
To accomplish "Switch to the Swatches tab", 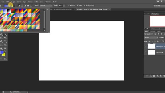I will click(147, 14).
